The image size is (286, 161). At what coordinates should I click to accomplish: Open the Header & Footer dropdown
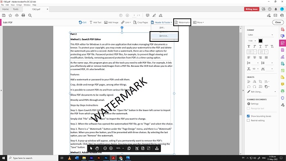pyautogui.click(x=161, y=22)
